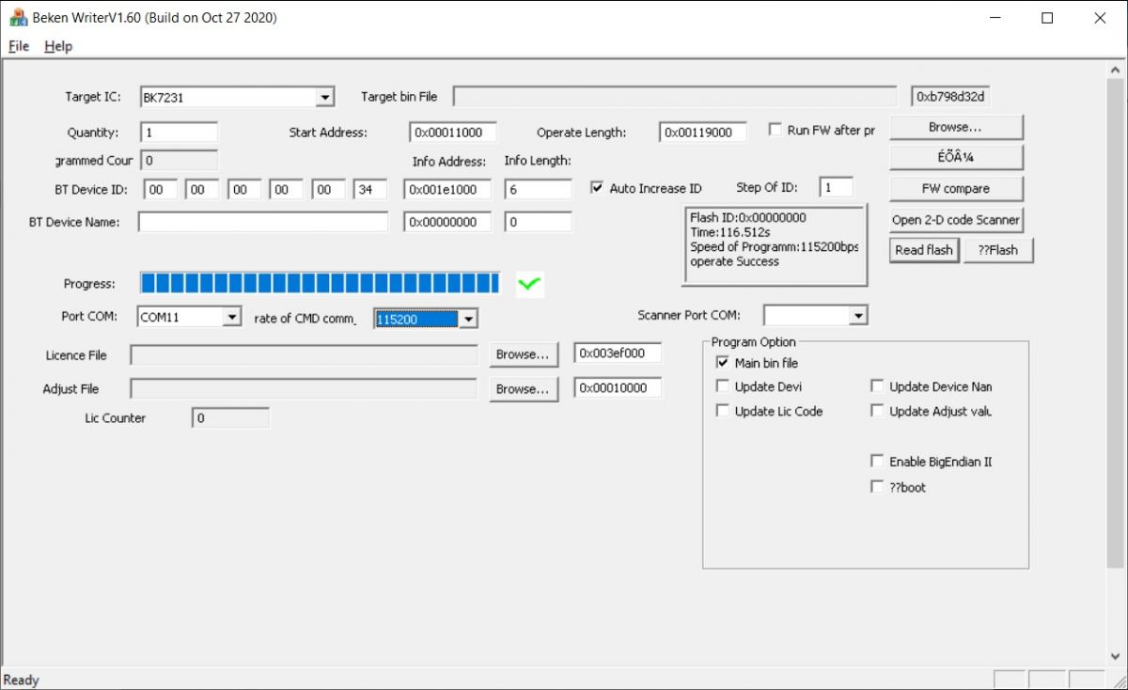Click the green checkmark success indicator

pos(530,284)
